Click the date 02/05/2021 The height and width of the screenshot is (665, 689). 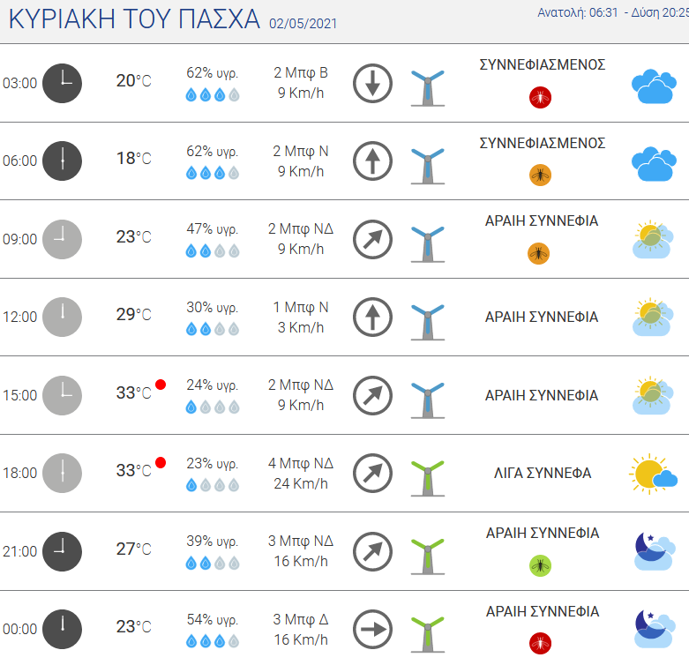[303, 23]
